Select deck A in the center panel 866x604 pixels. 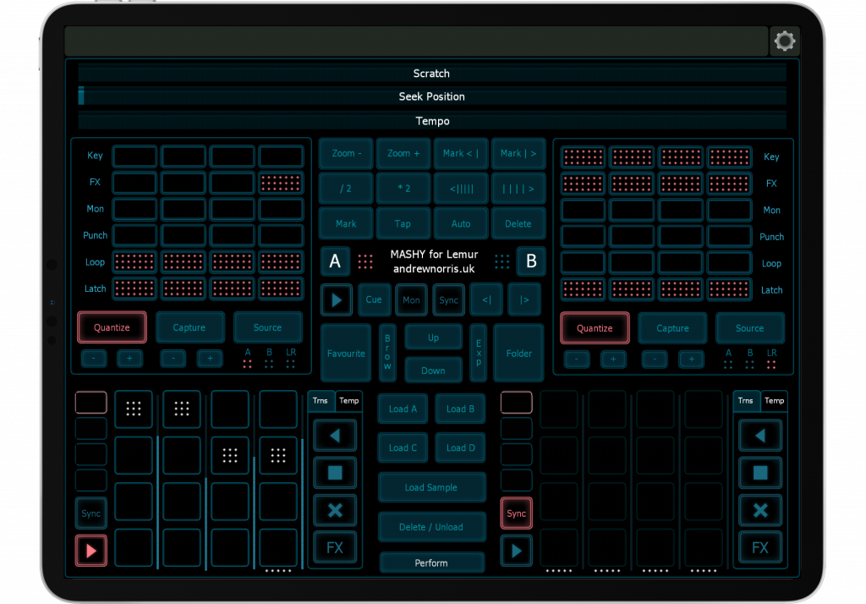(335, 261)
